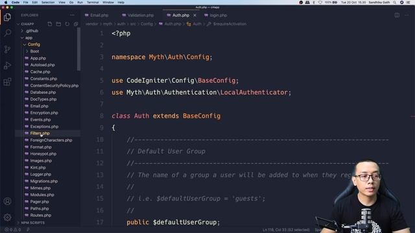415x233 pixels.
Task: Open Constants.php in the Explorer
Action: pyautogui.click(x=43, y=79)
